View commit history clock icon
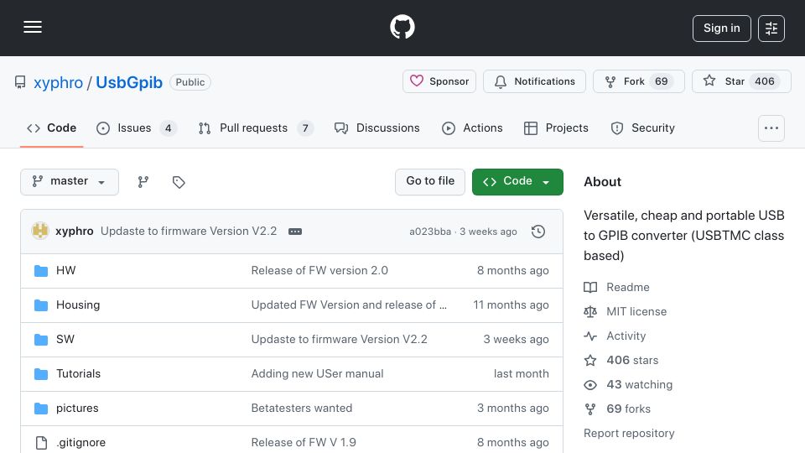 pos(538,232)
